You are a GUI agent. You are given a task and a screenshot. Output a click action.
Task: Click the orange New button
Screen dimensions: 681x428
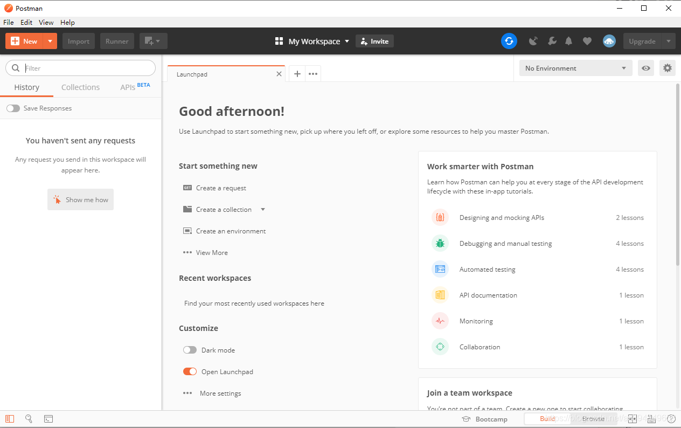[x=24, y=41]
